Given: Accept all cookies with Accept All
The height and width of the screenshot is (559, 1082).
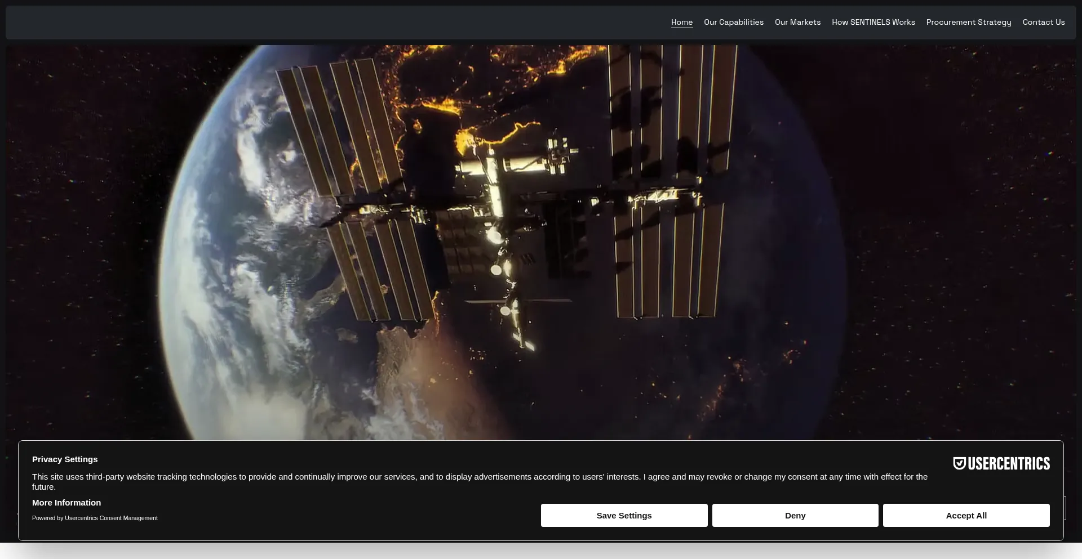Looking at the screenshot, I should (x=966, y=515).
